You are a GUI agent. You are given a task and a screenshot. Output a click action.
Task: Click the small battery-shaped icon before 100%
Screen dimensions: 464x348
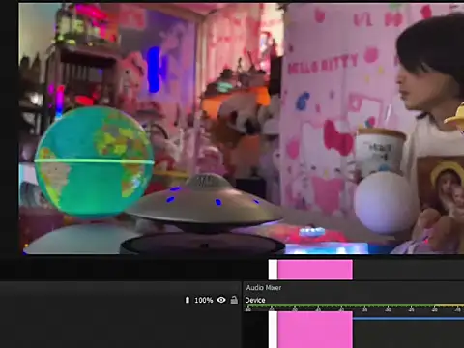[x=188, y=300]
